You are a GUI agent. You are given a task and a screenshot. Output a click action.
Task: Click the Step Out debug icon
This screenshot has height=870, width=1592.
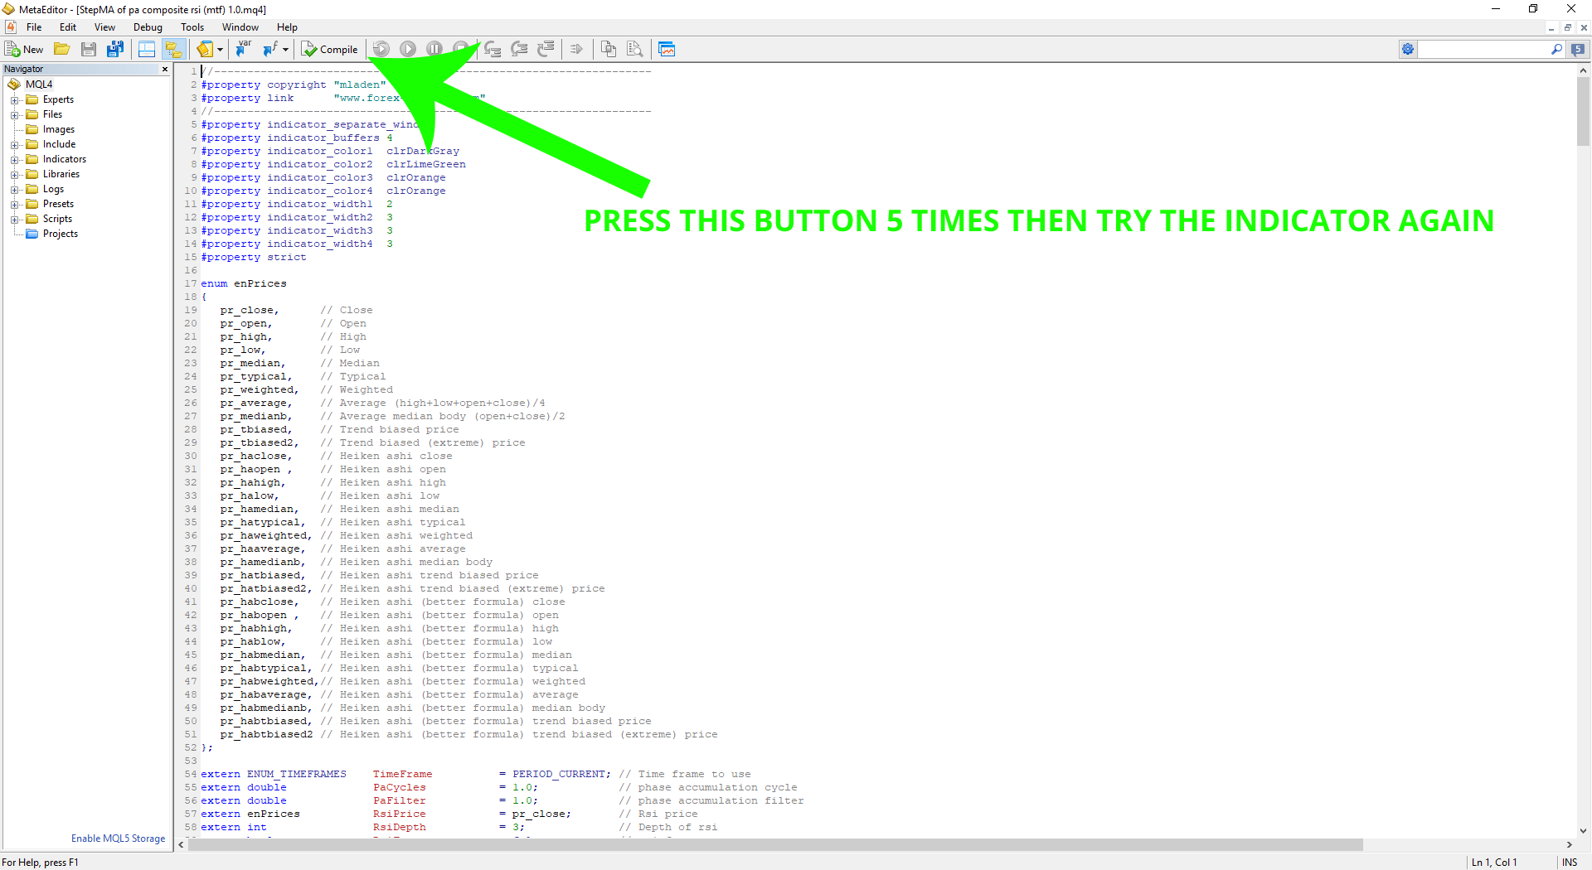tap(546, 50)
